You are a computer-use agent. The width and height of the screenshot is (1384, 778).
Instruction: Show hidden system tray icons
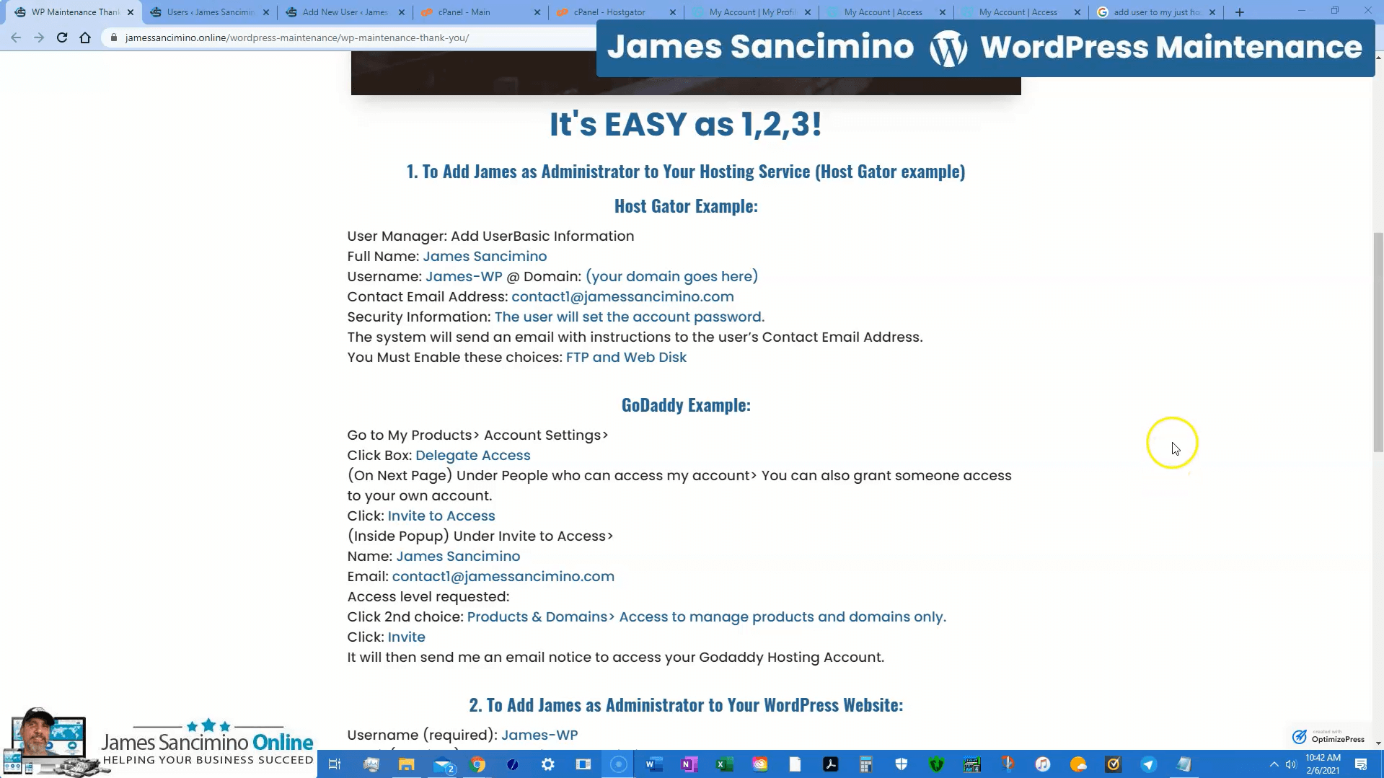(1274, 764)
